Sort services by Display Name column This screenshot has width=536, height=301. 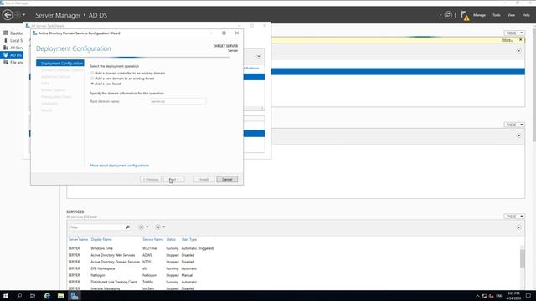101,240
